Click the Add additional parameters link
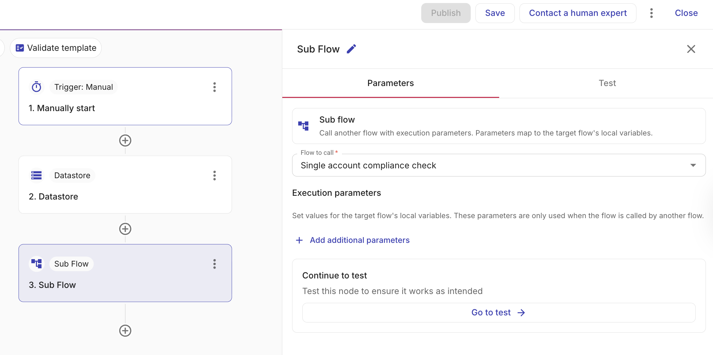This screenshot has height=355, width=713. pyautogui.click(x=359, y=240)
